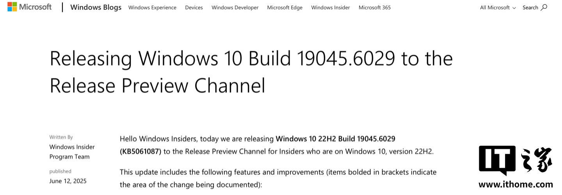Click the Microsoft wordmark text
Viewport: 562px width, 195px height.
click(x=36, y=7)
